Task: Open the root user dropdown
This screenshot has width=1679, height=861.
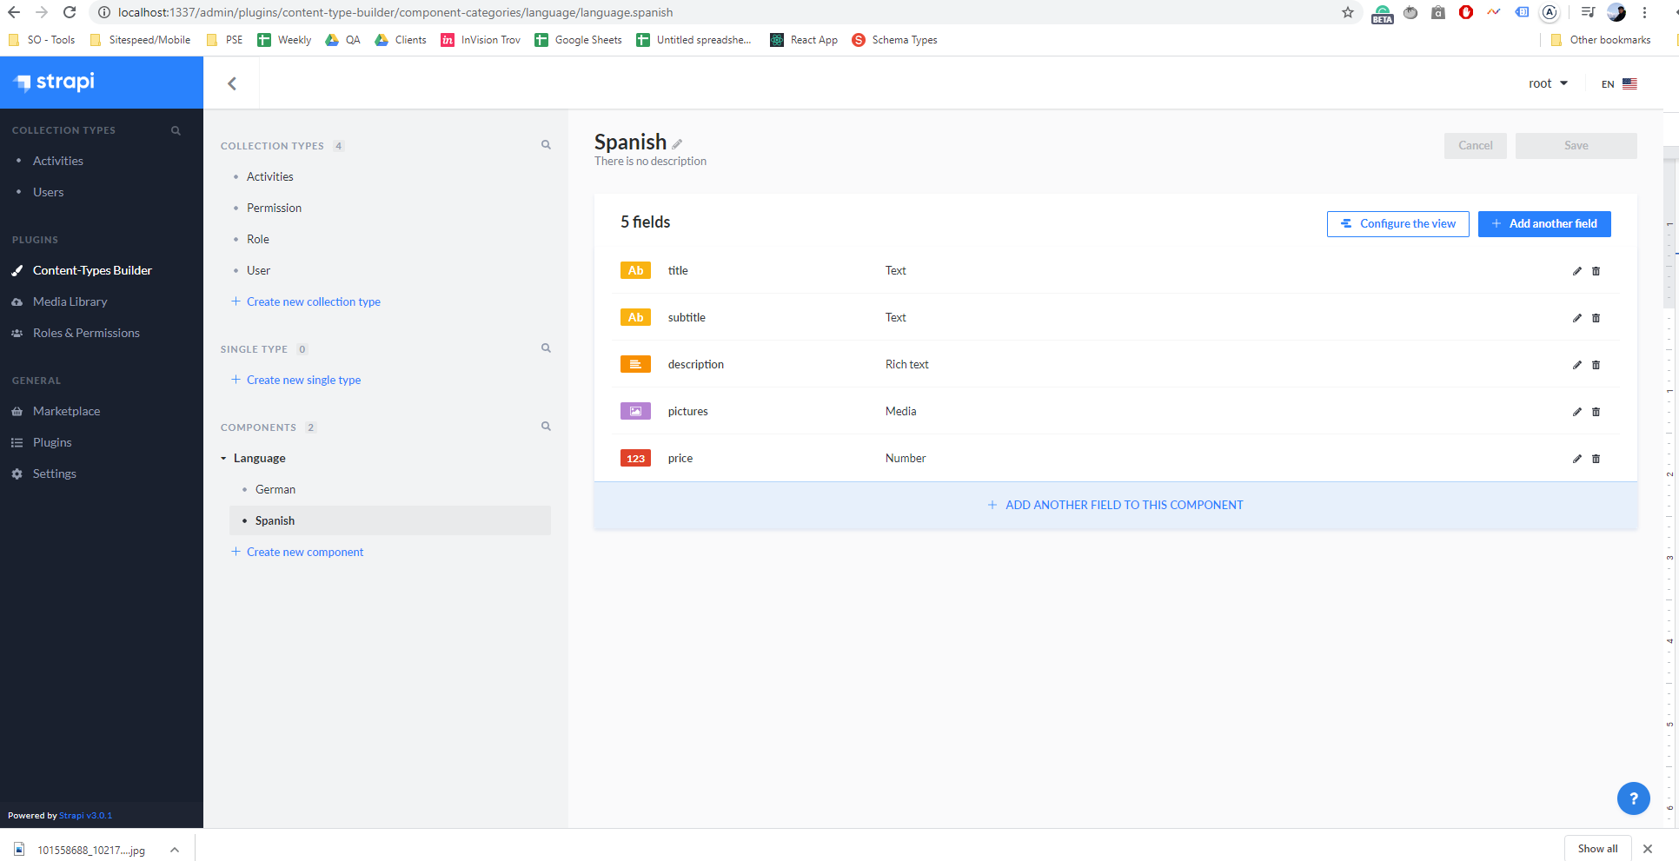Action: [x=1548, y=83]
